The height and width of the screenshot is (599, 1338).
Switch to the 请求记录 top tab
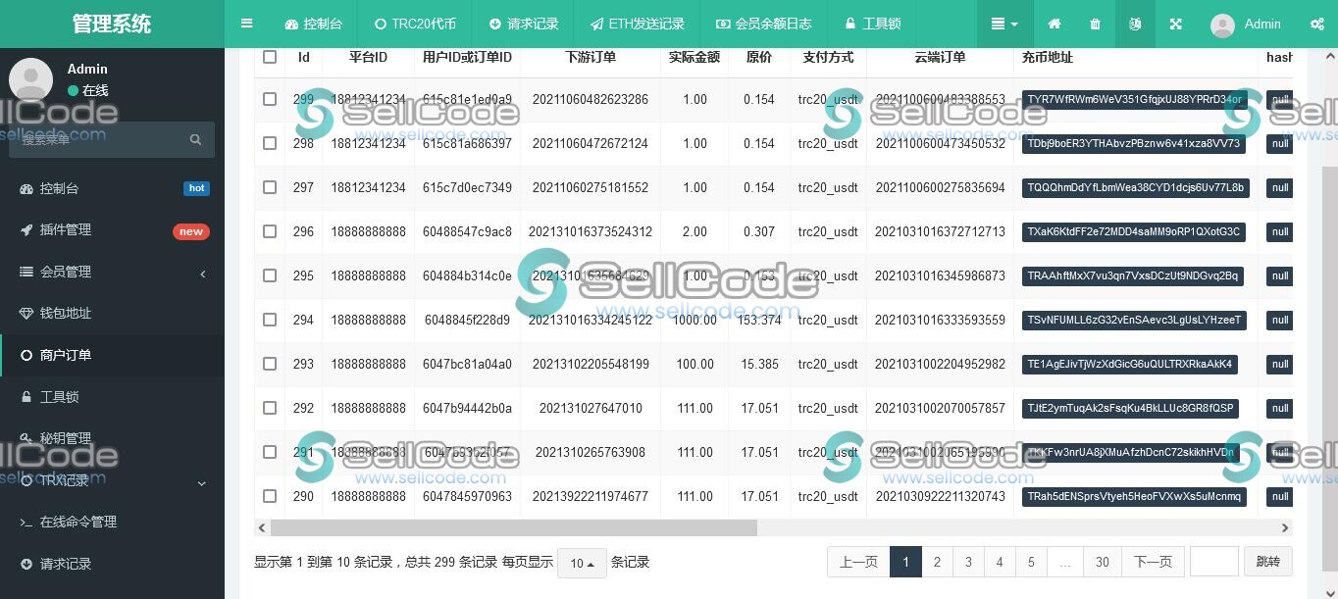click(524, 24)
